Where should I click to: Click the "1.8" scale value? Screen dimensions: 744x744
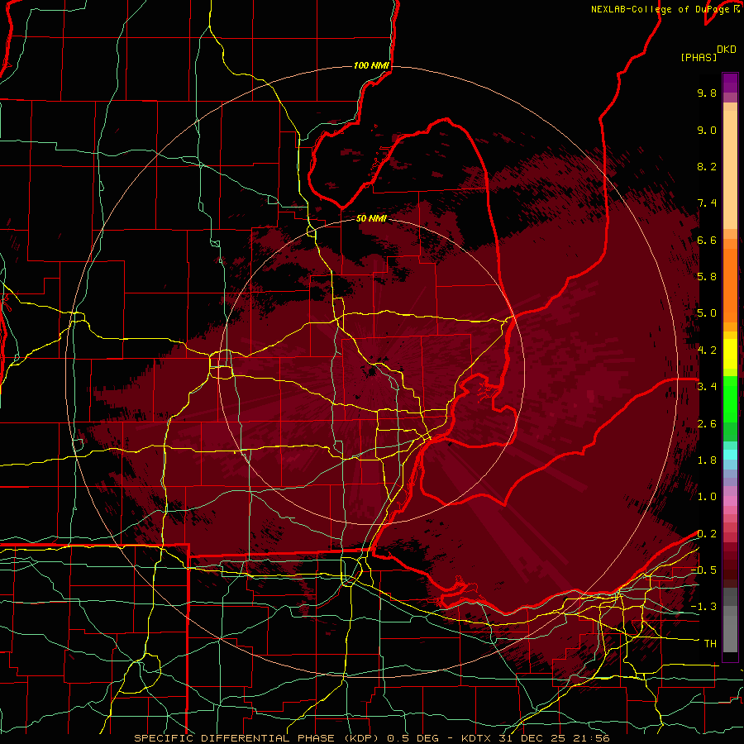707,460
